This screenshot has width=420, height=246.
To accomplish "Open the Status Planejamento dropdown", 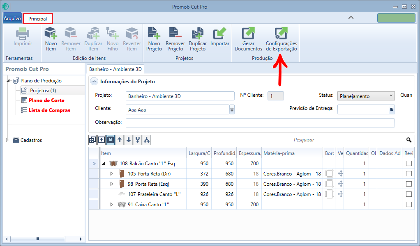I will [366, 96].
